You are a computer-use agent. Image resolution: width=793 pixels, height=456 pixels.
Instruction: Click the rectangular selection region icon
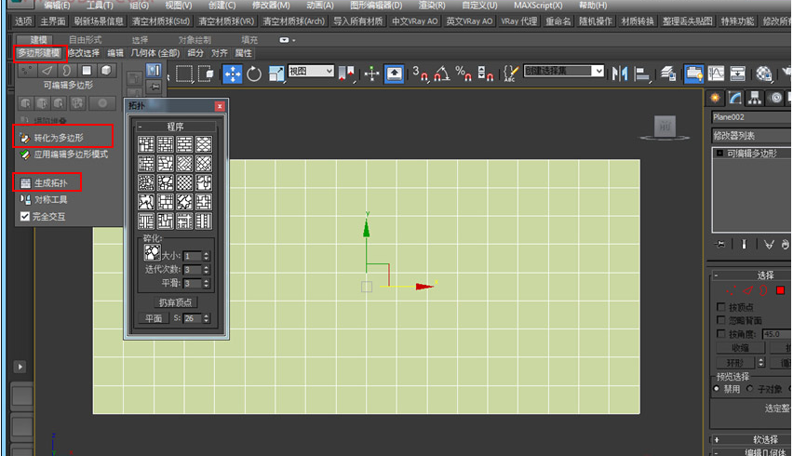coord(184,74)
